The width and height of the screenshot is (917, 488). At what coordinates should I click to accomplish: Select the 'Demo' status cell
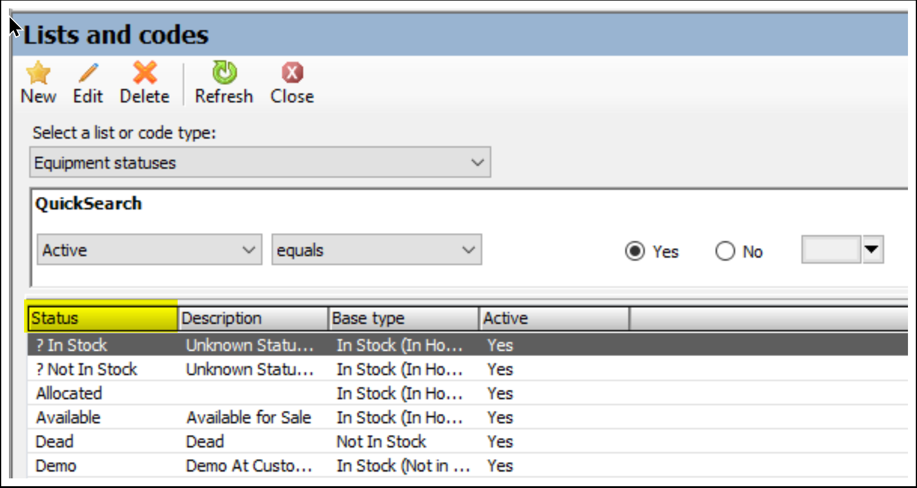pos(56,465)
